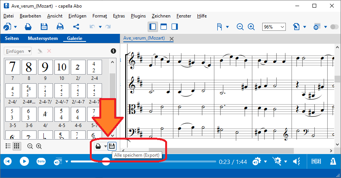Switch to the Mustersystem tab

(43, 38)
